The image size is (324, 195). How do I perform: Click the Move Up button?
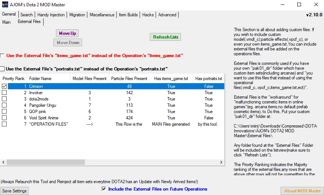[67, 33]
